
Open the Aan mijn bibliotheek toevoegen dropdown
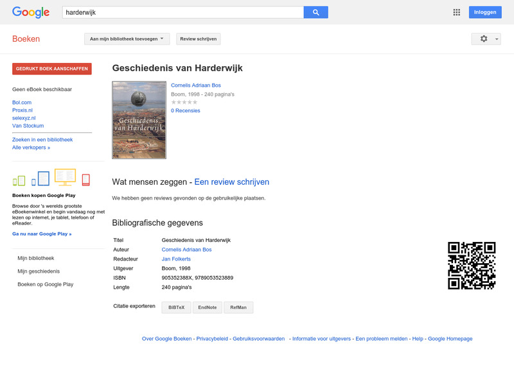(x=125, y=38)
